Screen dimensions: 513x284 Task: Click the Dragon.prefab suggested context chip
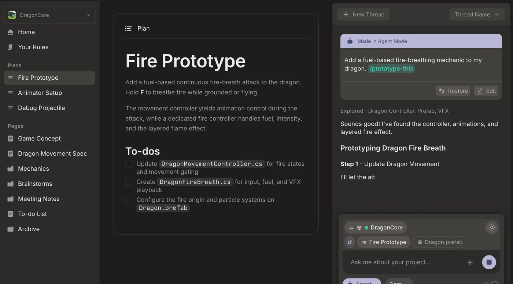[440, 242]
